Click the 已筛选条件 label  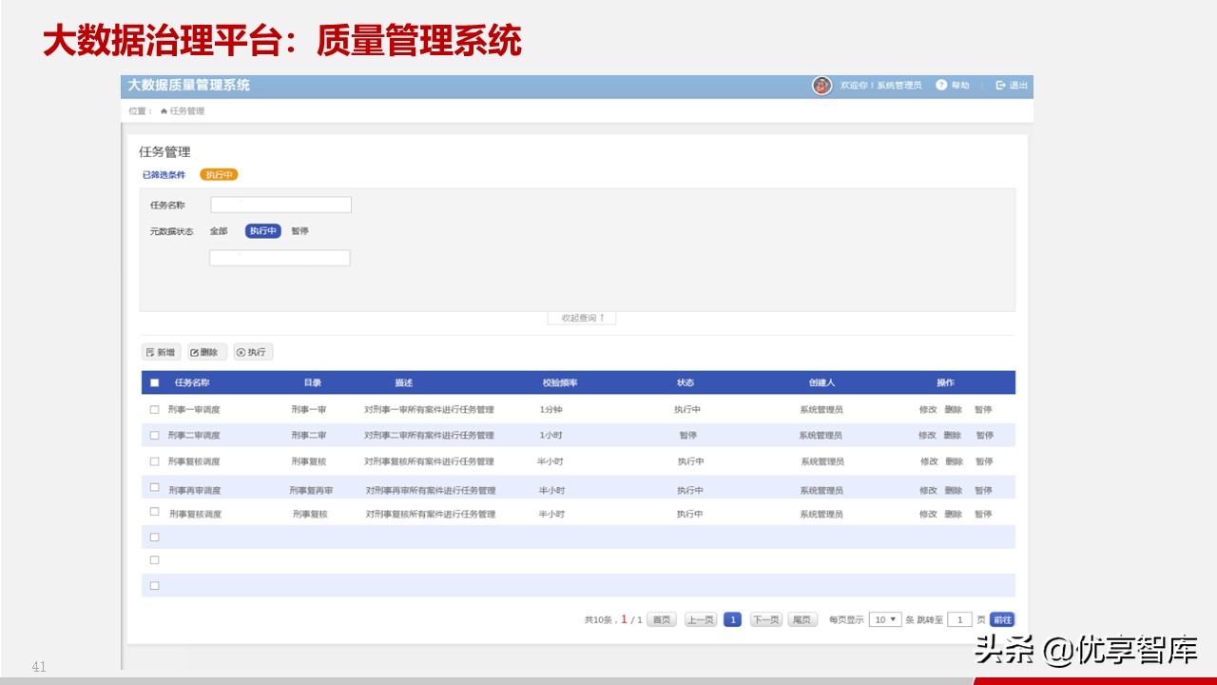(x=164, y=175)
